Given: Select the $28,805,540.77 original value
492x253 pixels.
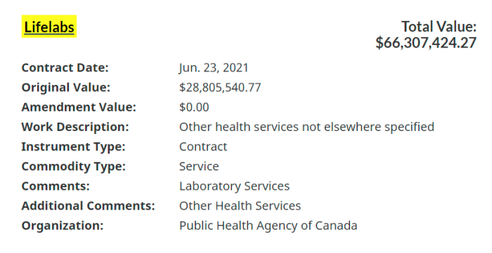Looking at the screenshot, I should (x=220, y=88).
